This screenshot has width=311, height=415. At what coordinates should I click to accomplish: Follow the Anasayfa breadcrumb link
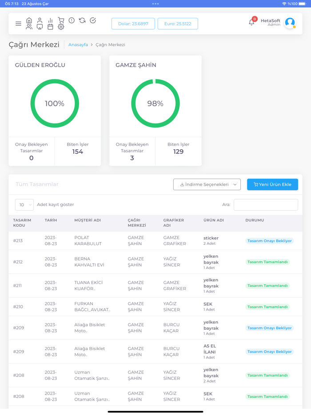point(78,45)
